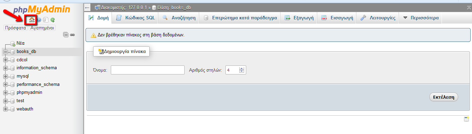Screen dimensions: 472x134
Task: Collapse all tree nodes using minus icon
Action: coord(66,35)
